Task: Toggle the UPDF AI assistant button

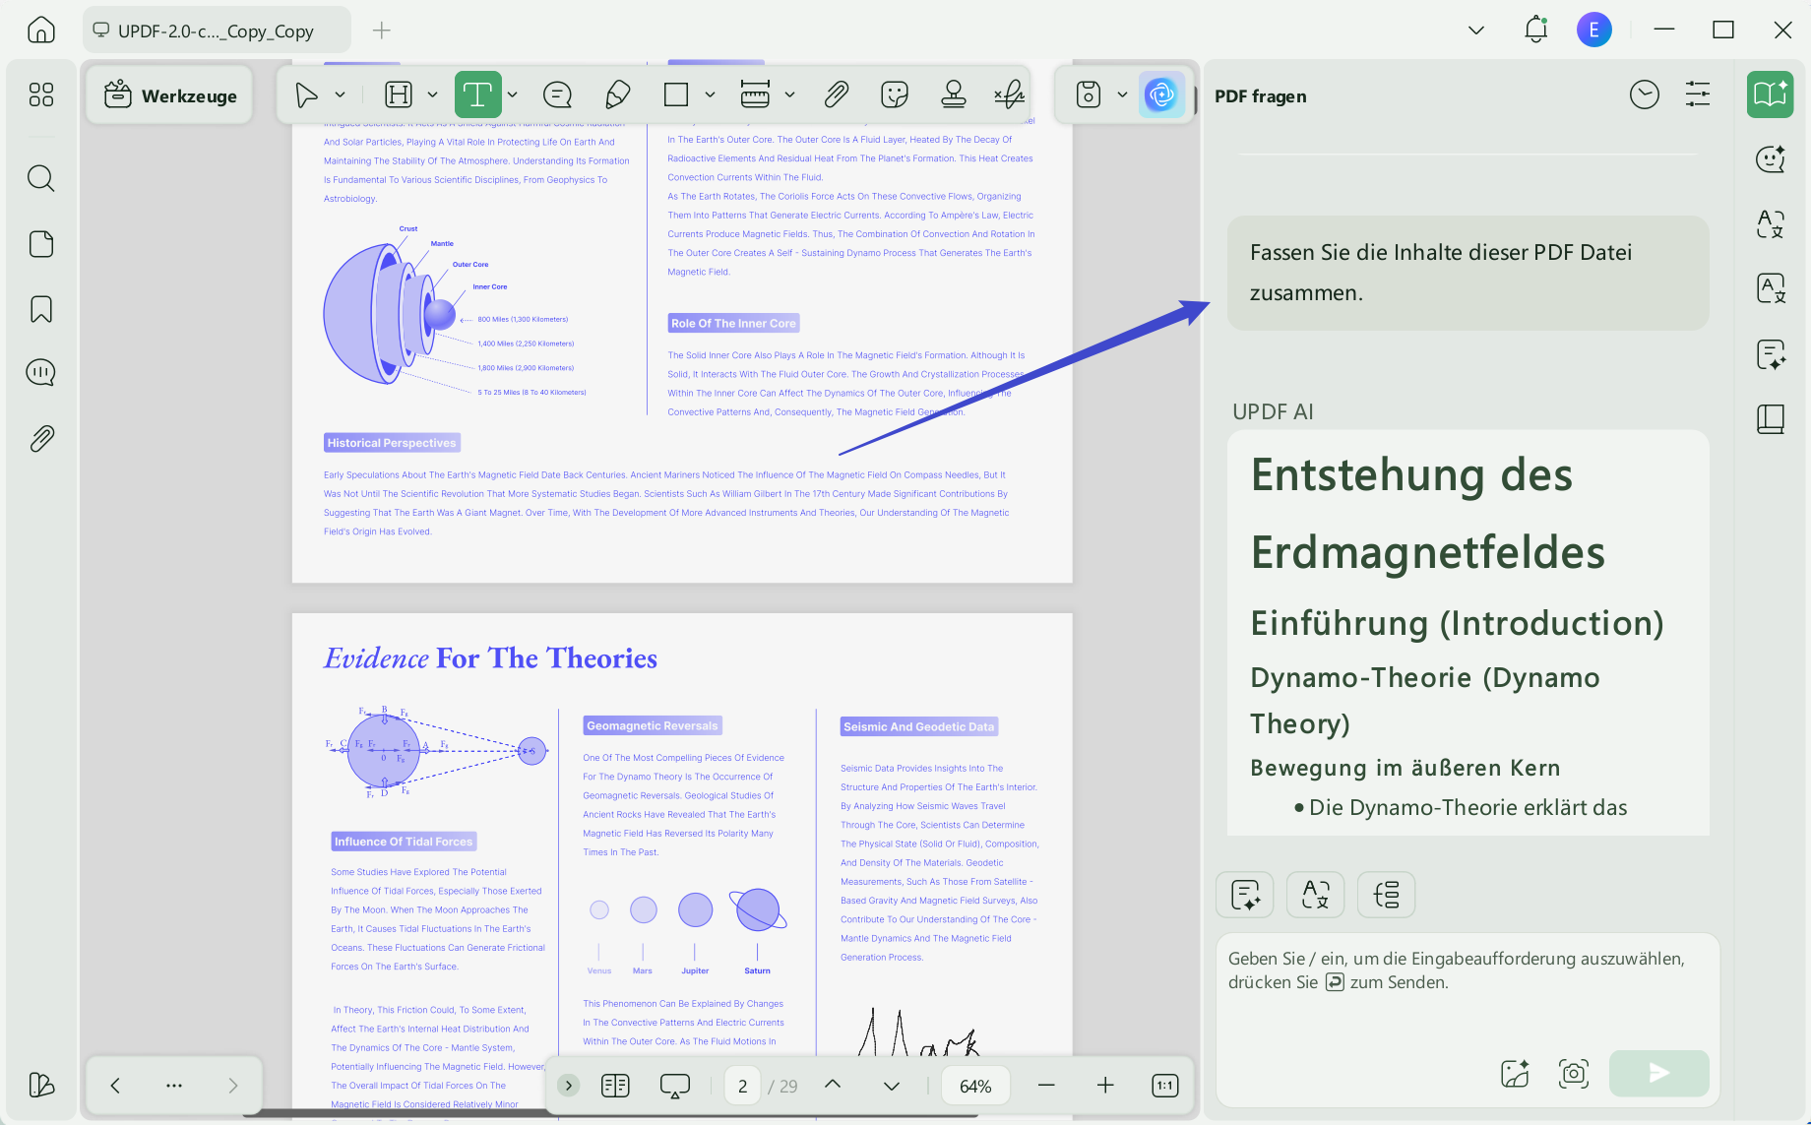Action: click(1162, 94)
